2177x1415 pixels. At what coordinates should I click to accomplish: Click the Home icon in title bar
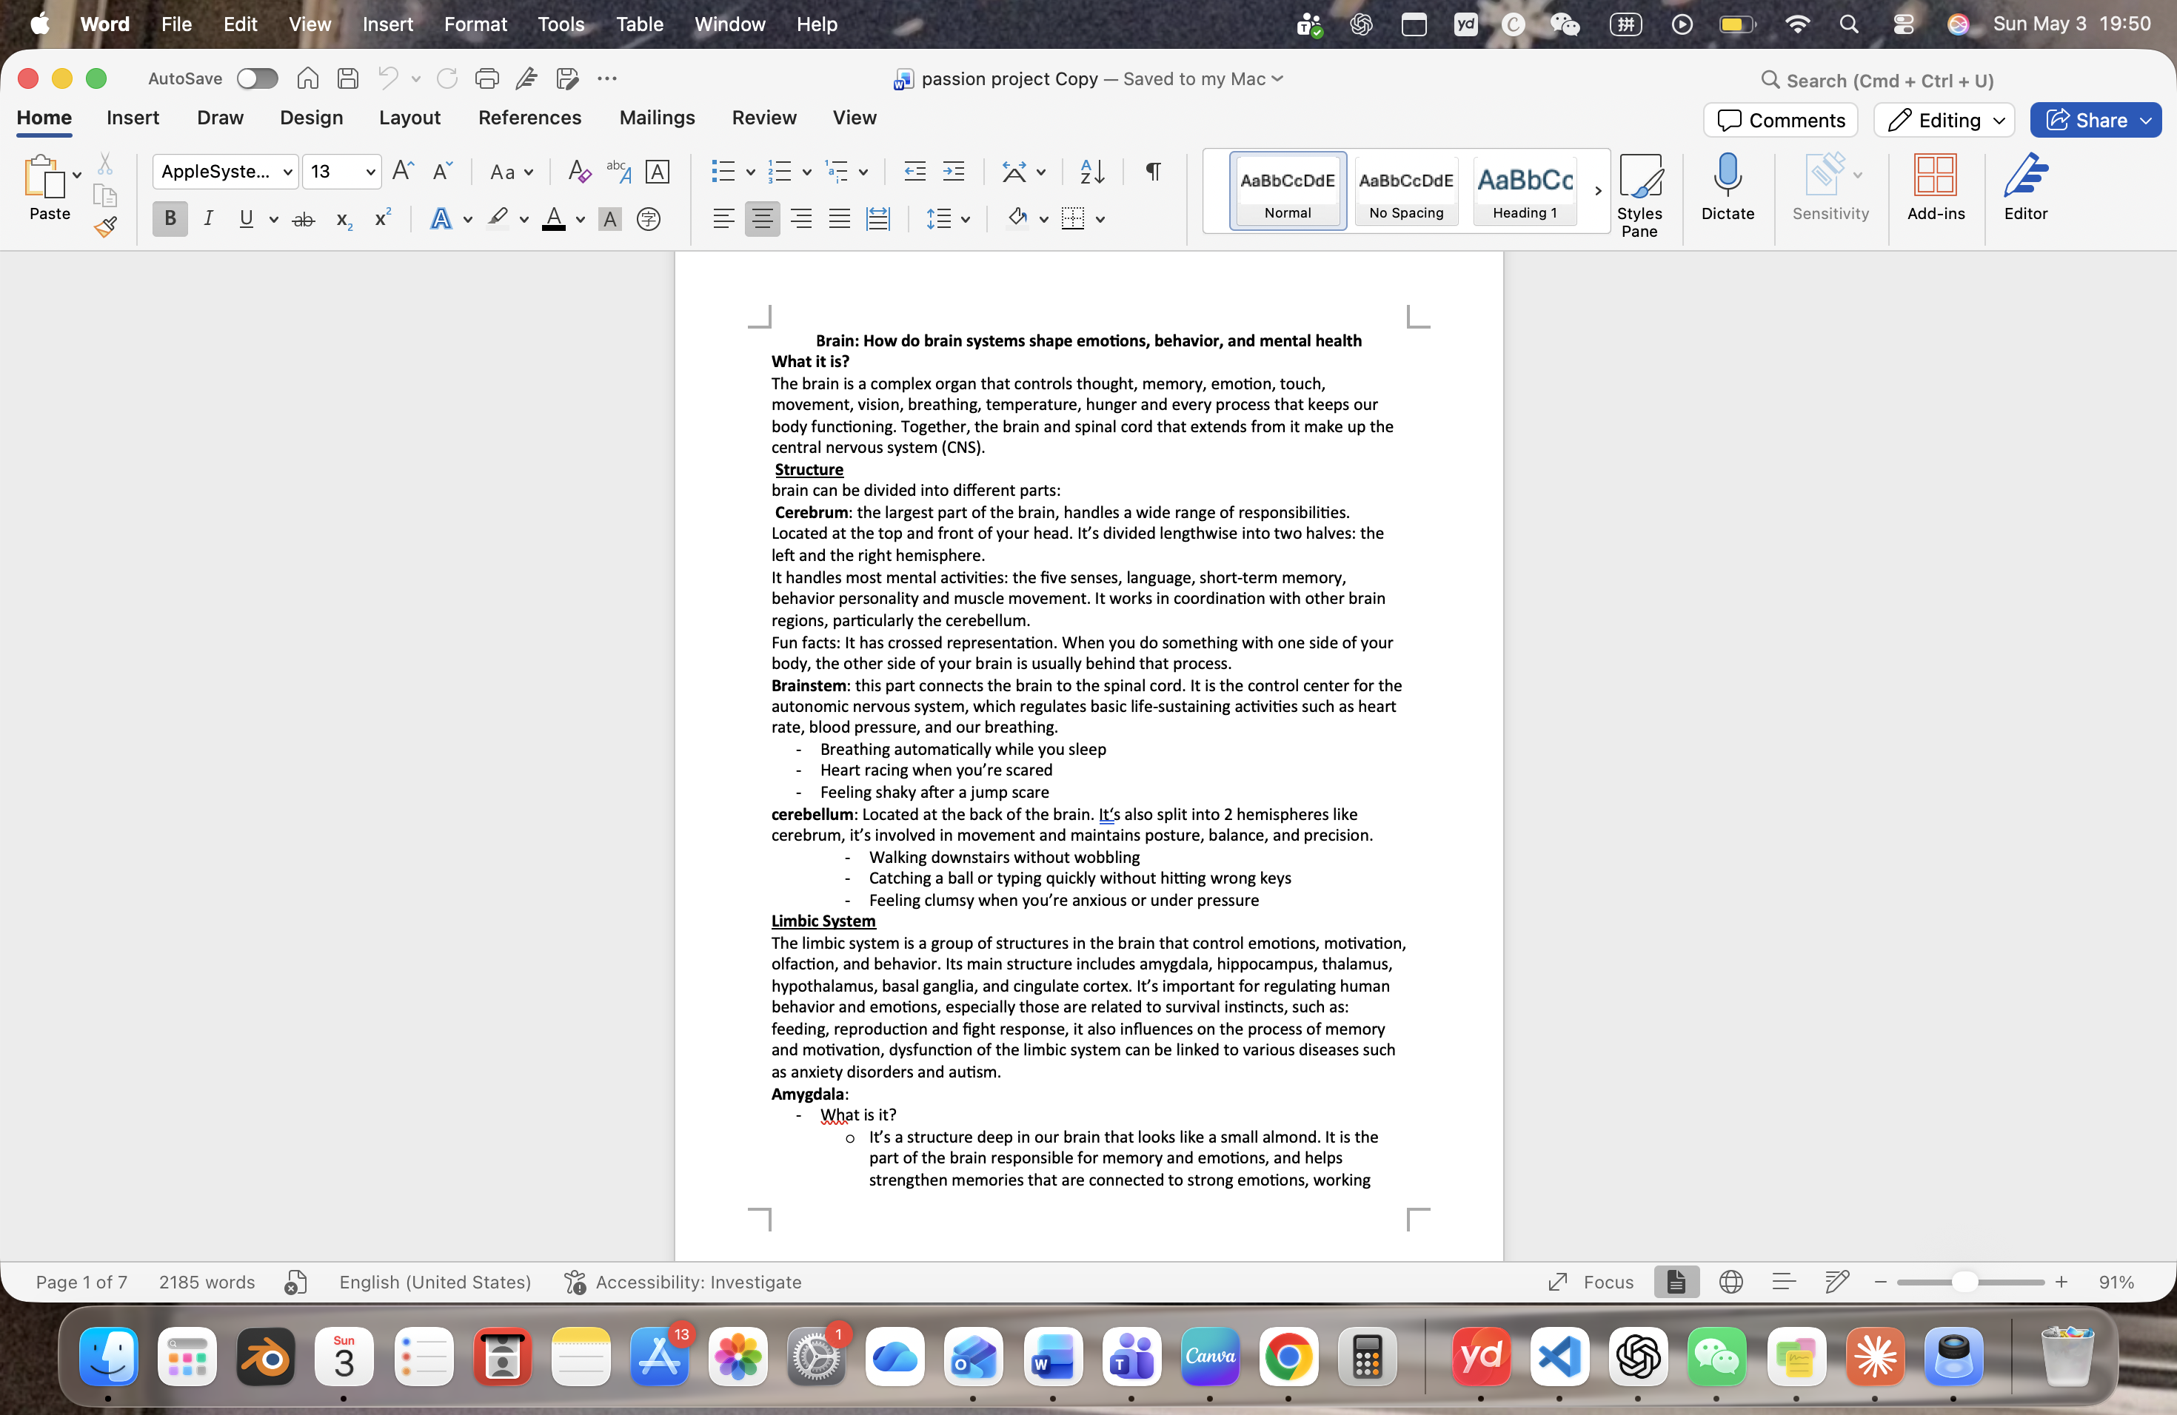point(307,78)
